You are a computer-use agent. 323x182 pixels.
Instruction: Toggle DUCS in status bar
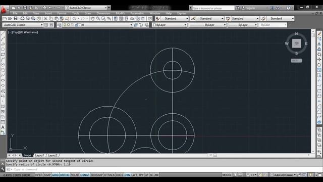point(120,175)
